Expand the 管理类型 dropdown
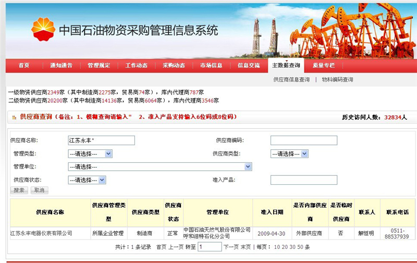Screen dimensions: 417x263 [x=90, y=153]
